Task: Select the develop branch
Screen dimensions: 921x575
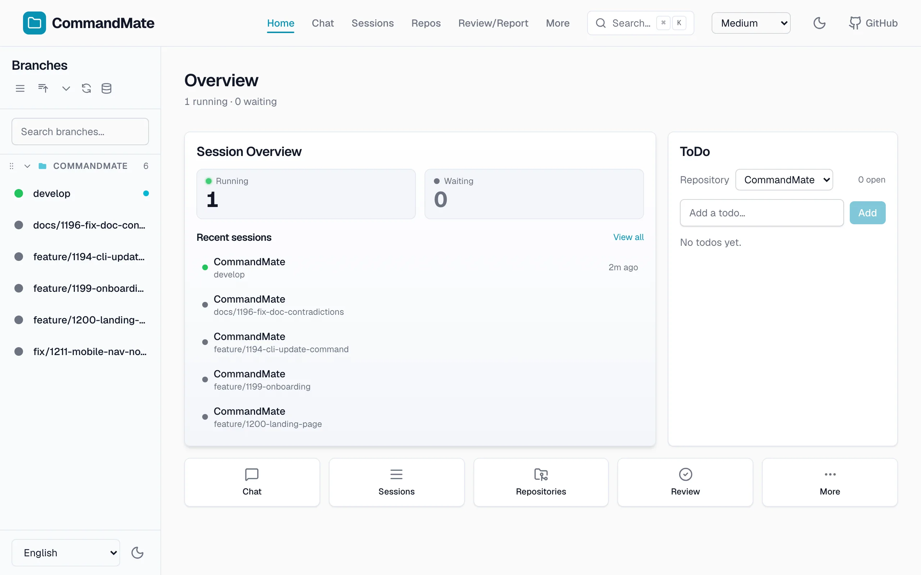Action: pyautogui.click(x=80, y=194)
